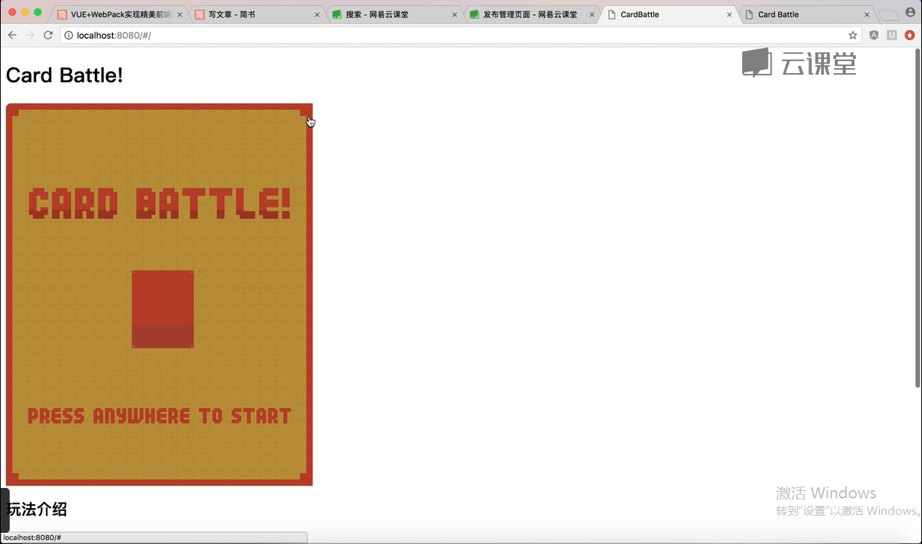Viewport: 922px width, 544px height.
Task: Click macOS yellow minimize window button
Action: (25, 12)
